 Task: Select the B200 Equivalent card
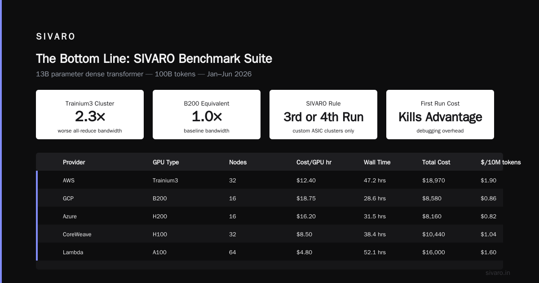coord(207,115)
